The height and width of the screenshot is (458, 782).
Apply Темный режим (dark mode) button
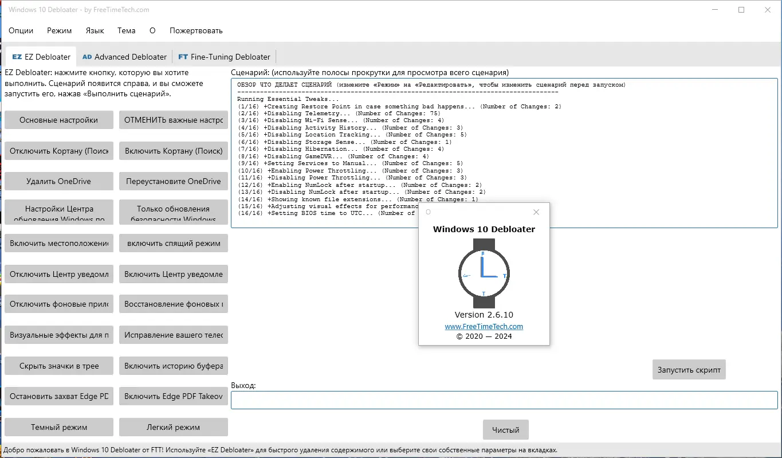(x=58, y=427)
